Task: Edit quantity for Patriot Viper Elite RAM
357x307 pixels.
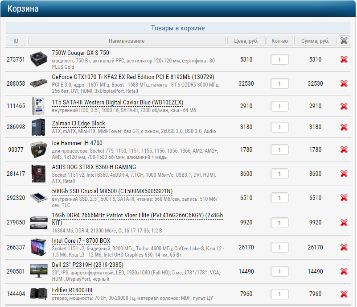Action: (x=279, y=223)
